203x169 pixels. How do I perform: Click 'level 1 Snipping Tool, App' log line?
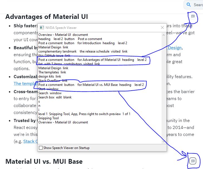[84, 114]
